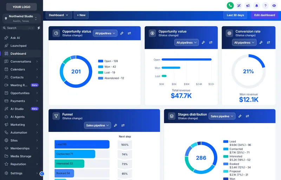
Task: Expand the Contacts sidebar chevron
Action: click(37, 77)
